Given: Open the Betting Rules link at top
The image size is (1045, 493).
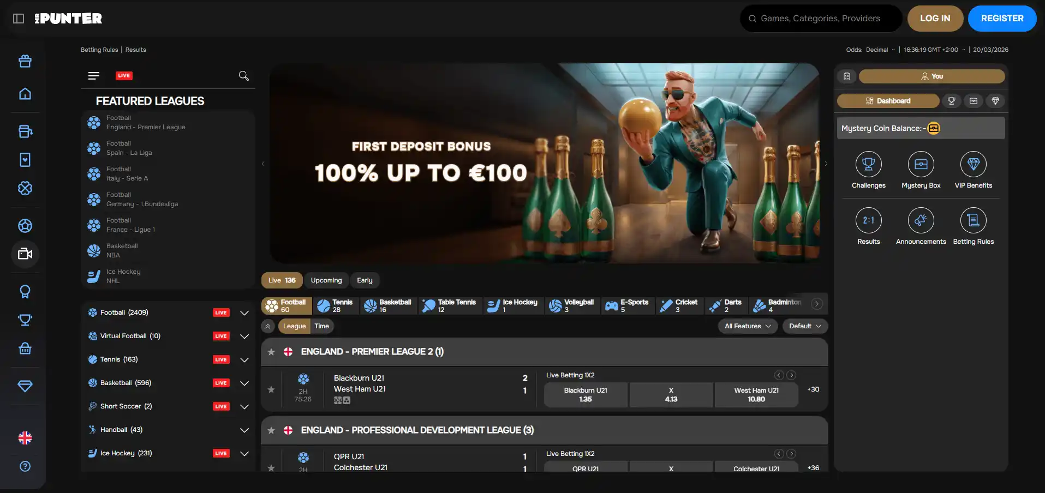Looking at the screenshot, I should (x=99, y=50).
